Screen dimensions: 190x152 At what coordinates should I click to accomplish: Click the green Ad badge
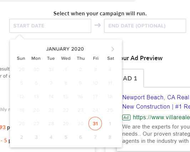pos(126,117)
